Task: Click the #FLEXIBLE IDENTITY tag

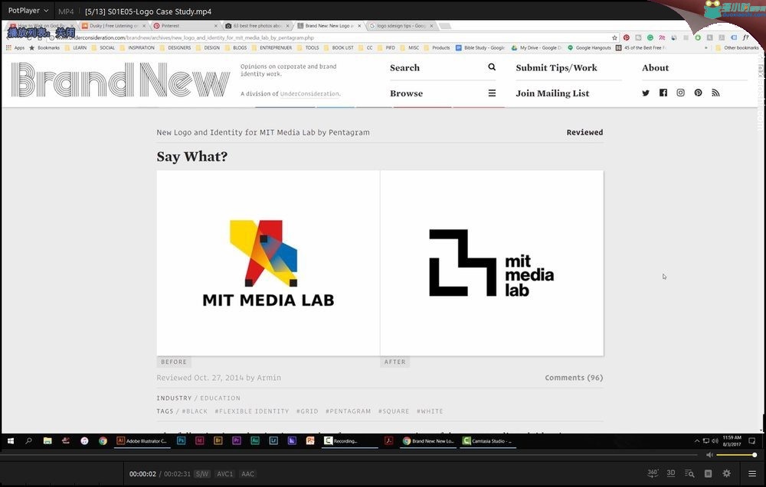Action: 252,411
